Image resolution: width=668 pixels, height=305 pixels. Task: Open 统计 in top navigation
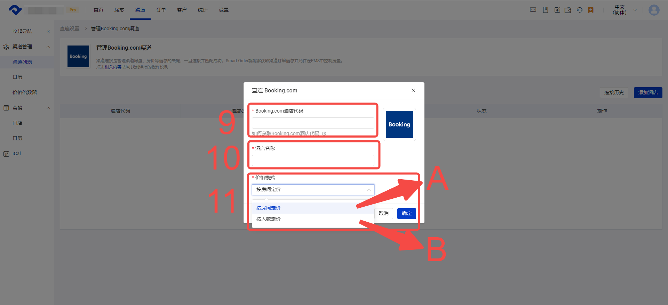pyautogui.click(x=203, y=10)
